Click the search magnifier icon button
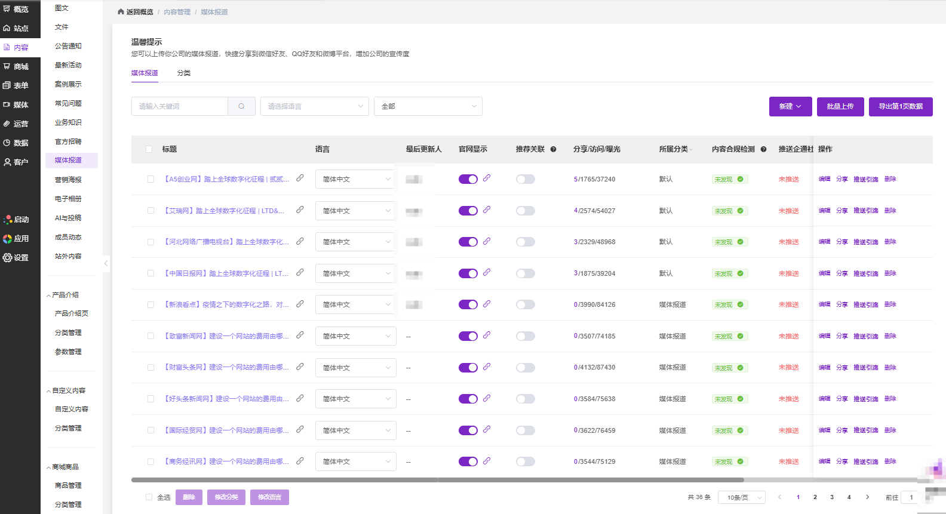 coord(241,106)
